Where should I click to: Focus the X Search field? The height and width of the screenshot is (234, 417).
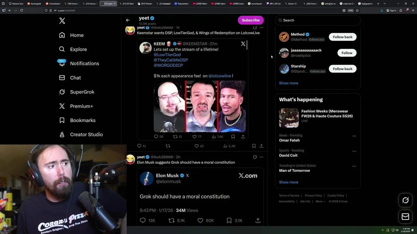pyautogui.click(x=318, y=20)
